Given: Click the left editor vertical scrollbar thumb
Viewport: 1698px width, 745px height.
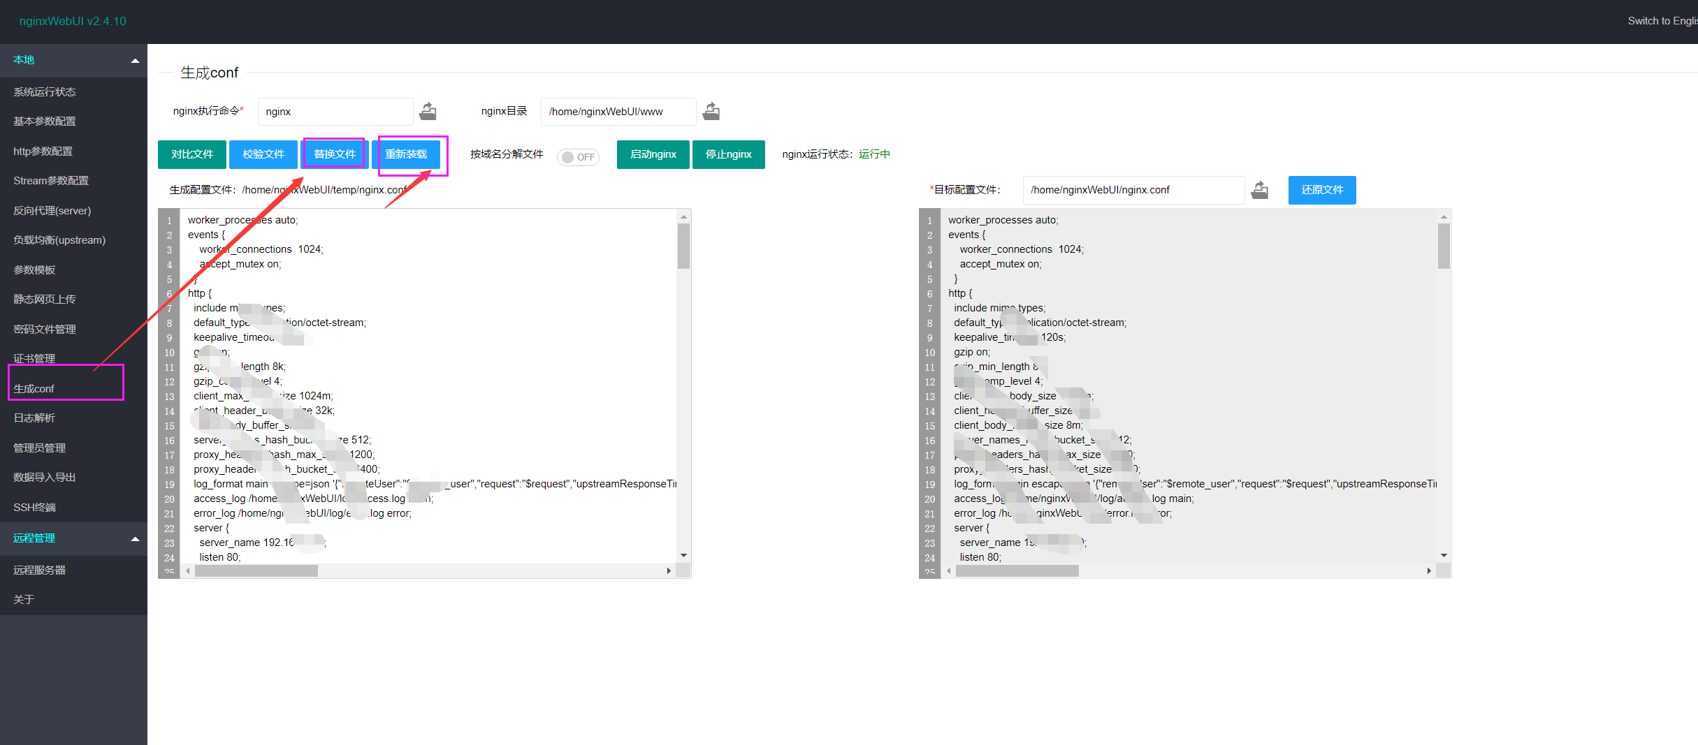Looking at the screenshot, I should coord(683,246).
